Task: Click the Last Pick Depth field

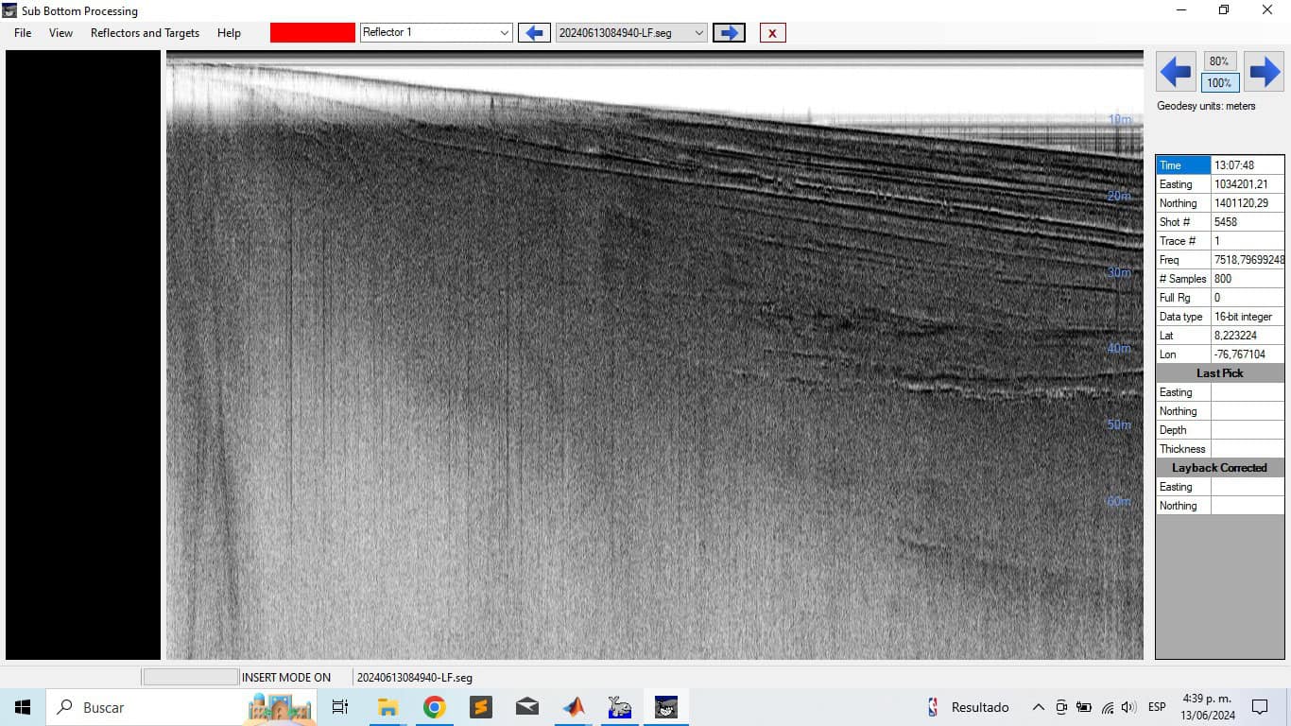Action: [x=1248, y=430]
